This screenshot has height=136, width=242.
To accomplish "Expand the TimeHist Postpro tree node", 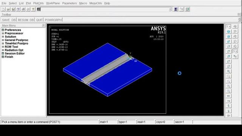I will 3,43.
